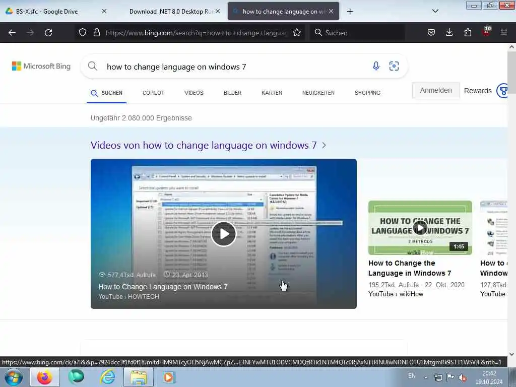The width and height of the screenshot is (516, 387).
Task: Select the KARTEN search tab
Action: click(272, 93)
